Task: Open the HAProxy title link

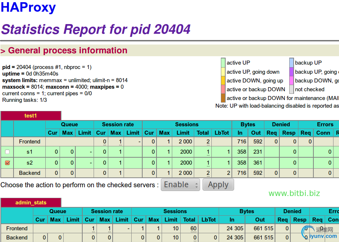Action: (x=28, y=7)
